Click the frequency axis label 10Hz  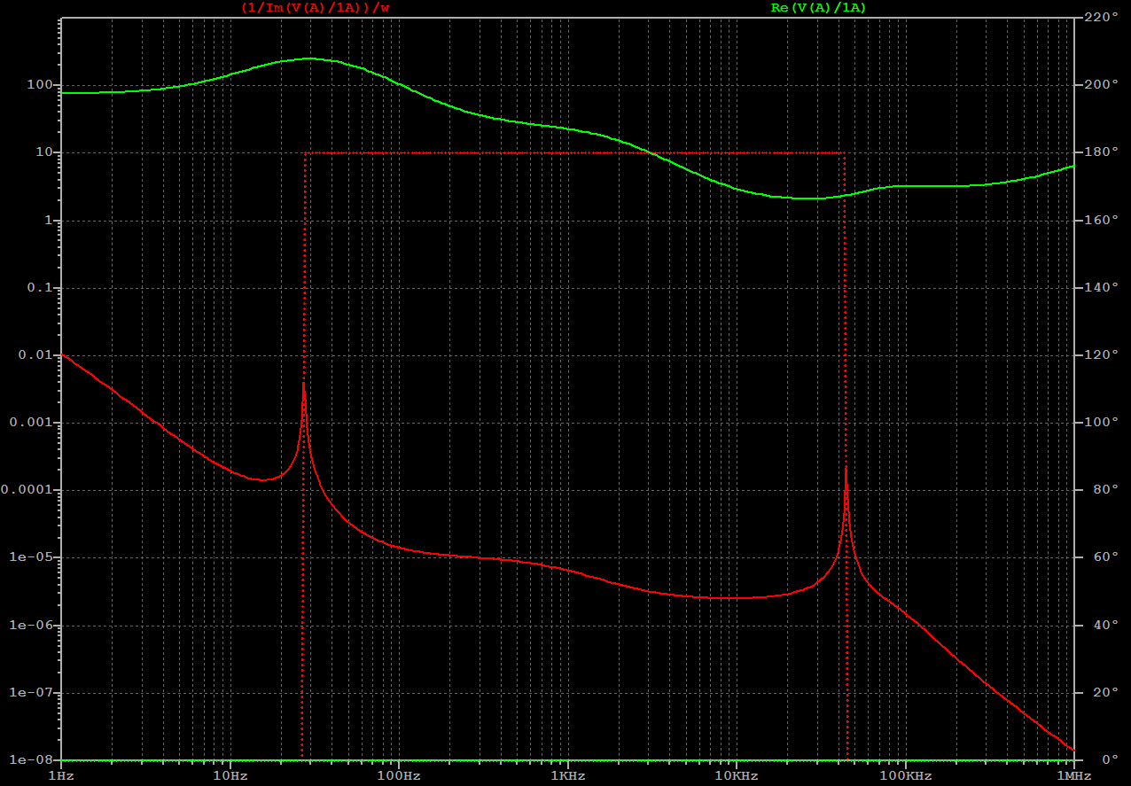[x=230, y=776]
